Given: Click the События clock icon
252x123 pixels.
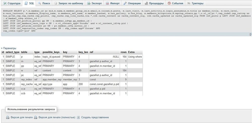Looking at the screenshot, I should click(169, 4).
